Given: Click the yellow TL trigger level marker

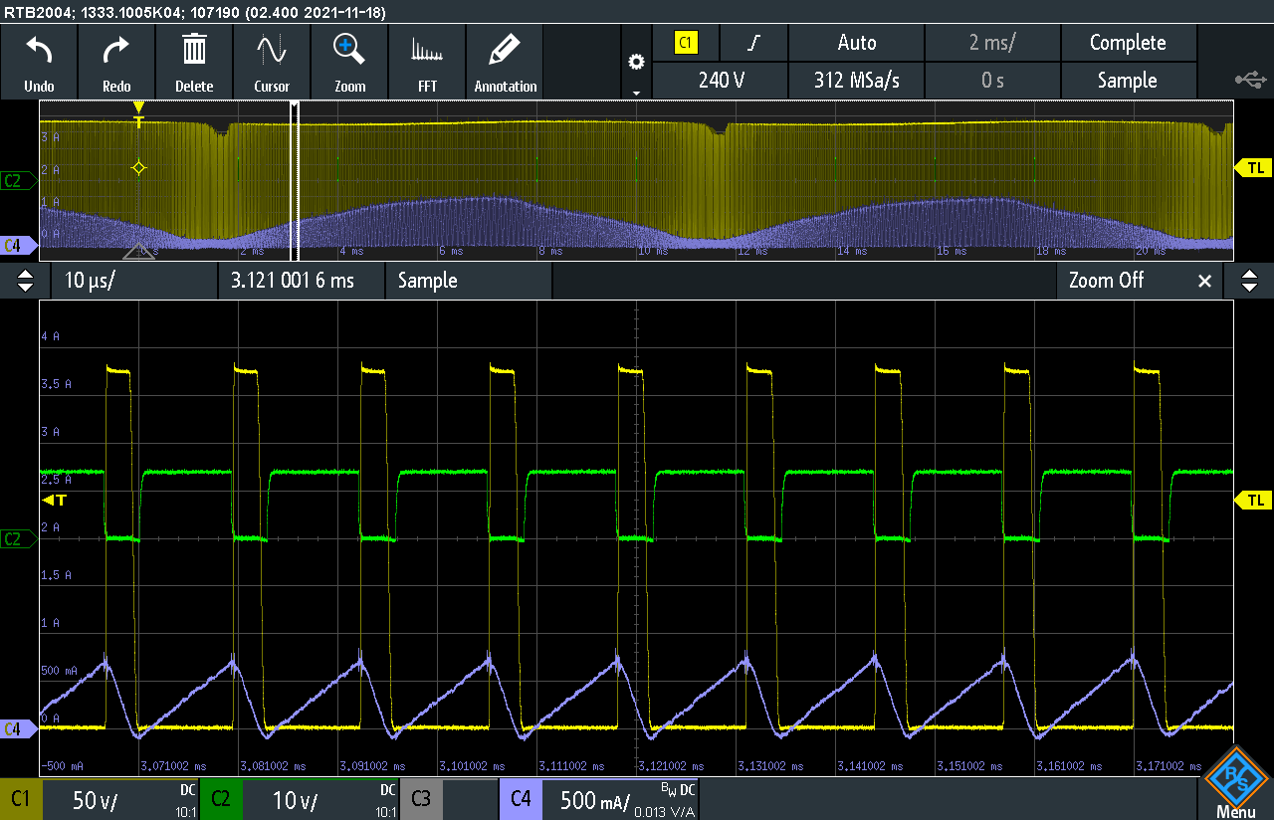Looking at the screenshot, I should [1252, 499].
